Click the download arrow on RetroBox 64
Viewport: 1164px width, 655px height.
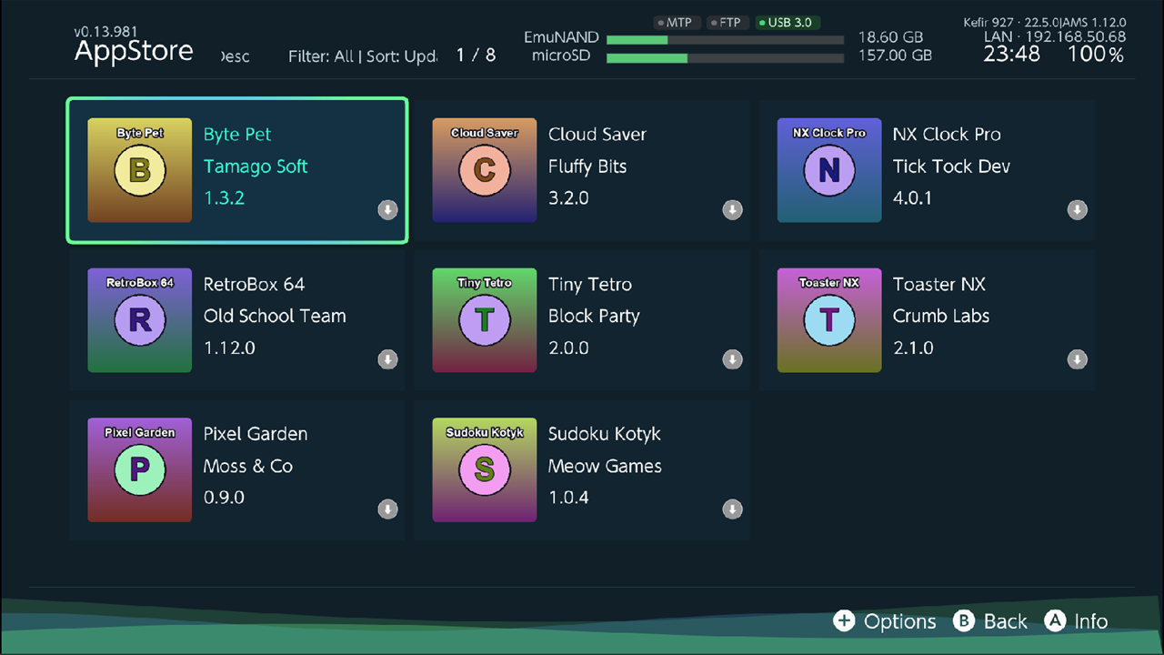click(x=387, y=360)
